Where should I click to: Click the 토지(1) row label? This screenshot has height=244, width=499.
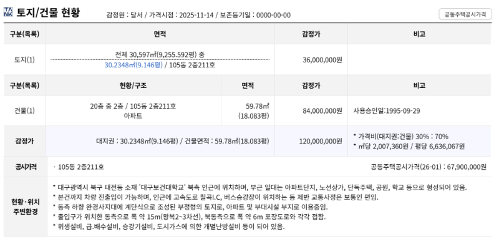coord(24,60)
